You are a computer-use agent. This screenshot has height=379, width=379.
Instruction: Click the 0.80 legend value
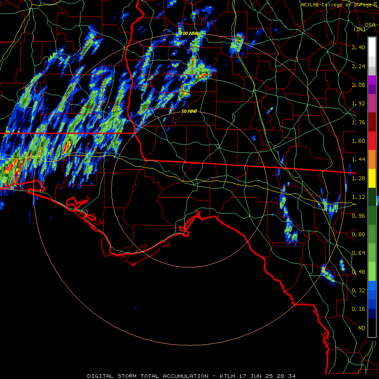point(358,235)
